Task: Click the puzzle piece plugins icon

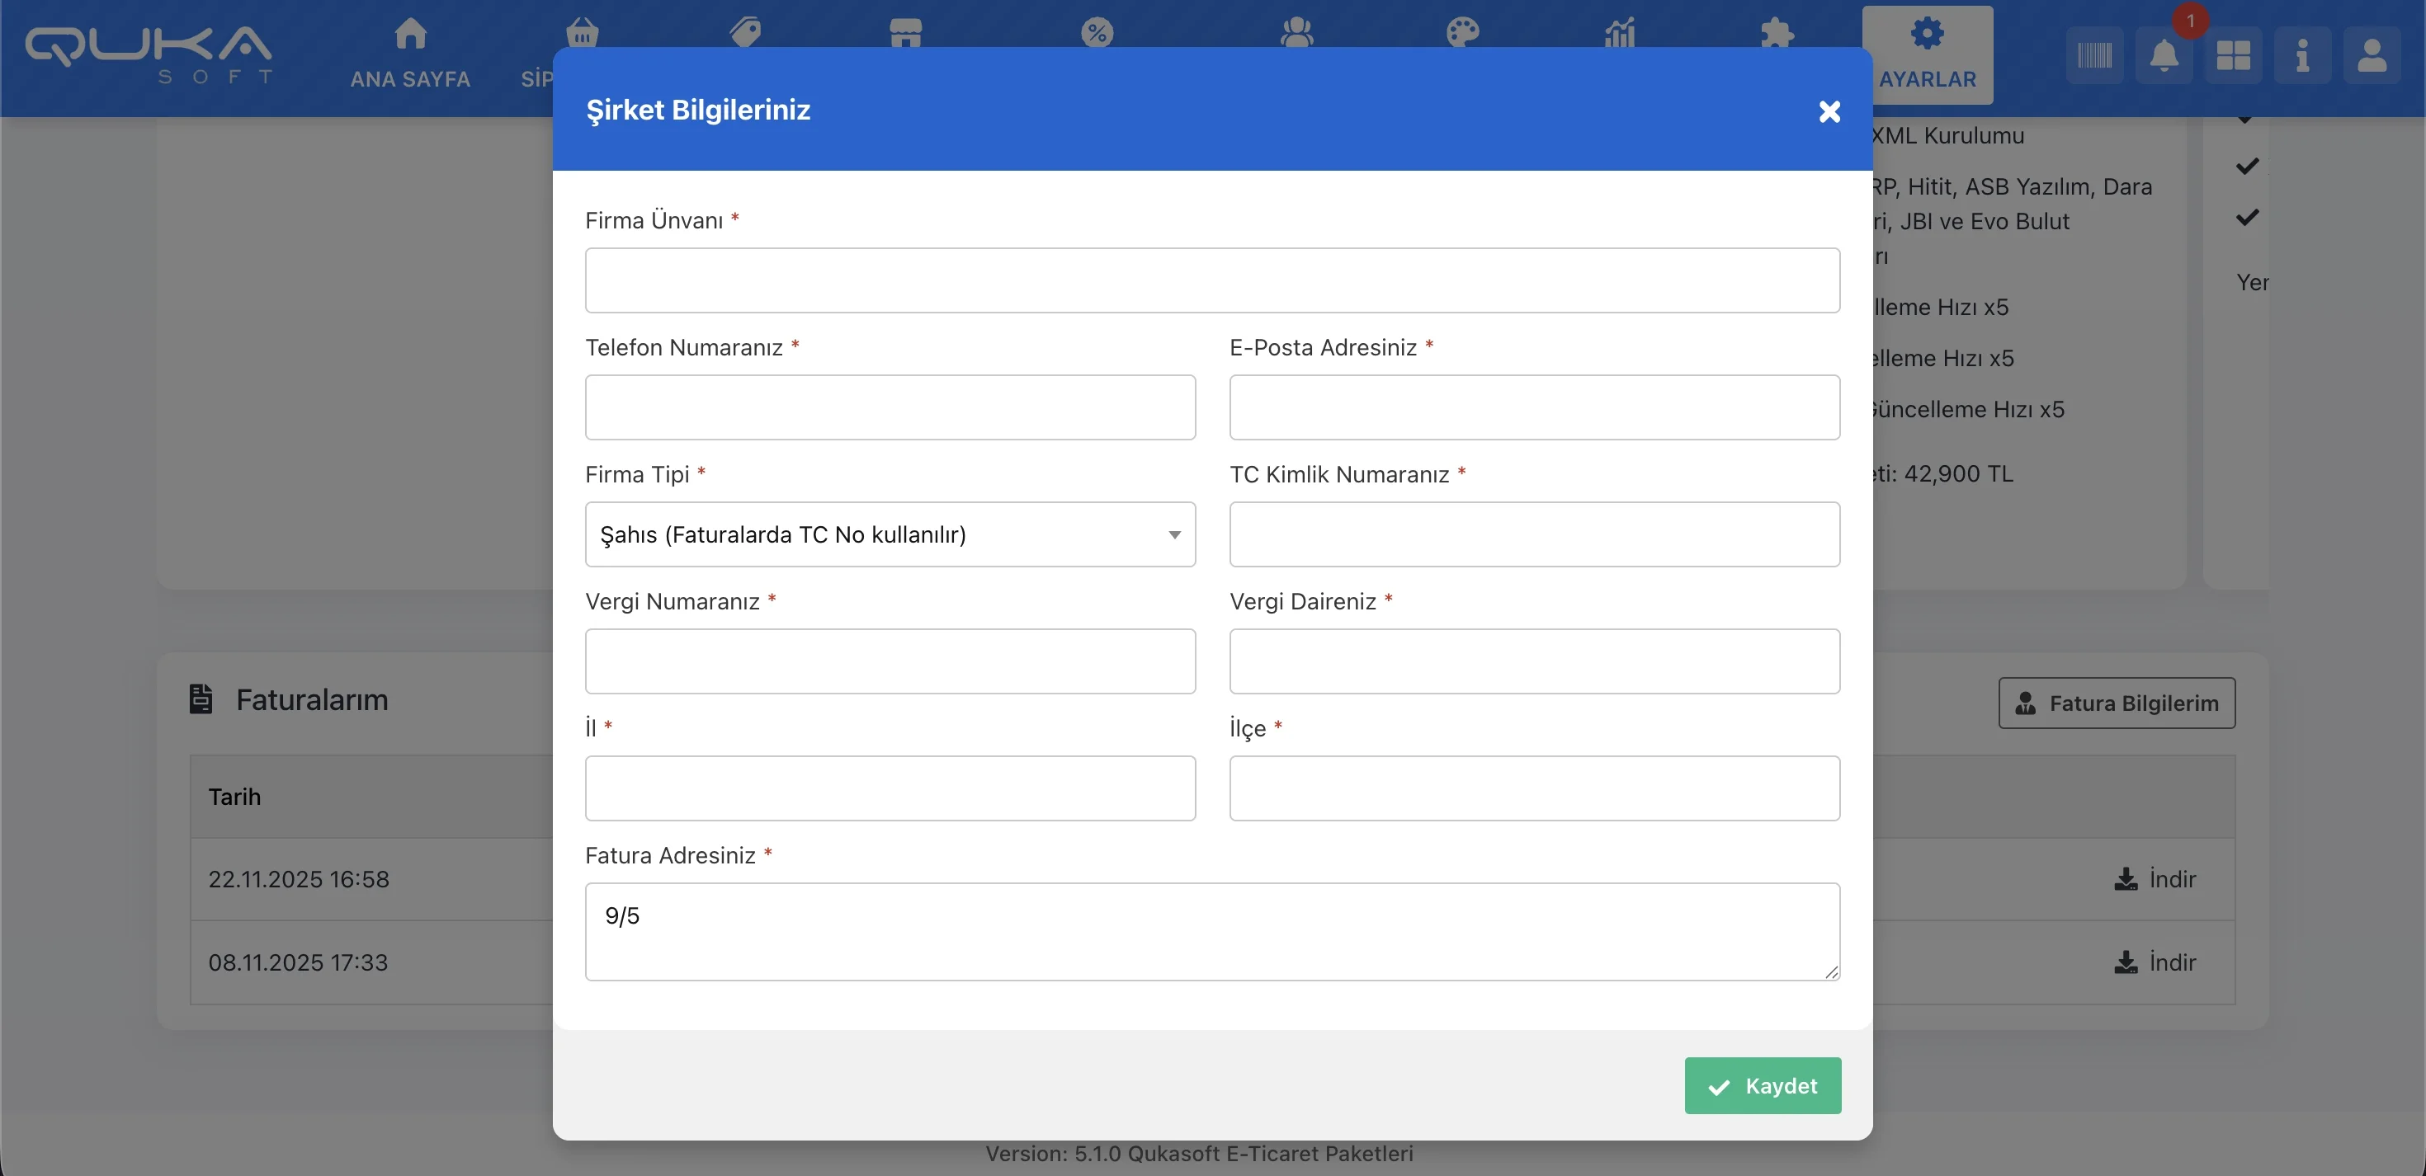Action: click(x=1776, y=33)
